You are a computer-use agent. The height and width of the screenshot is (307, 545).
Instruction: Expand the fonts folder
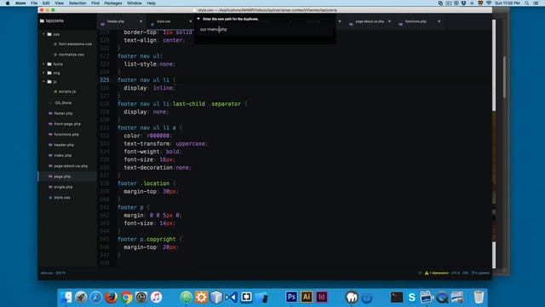tap(43, 64)
